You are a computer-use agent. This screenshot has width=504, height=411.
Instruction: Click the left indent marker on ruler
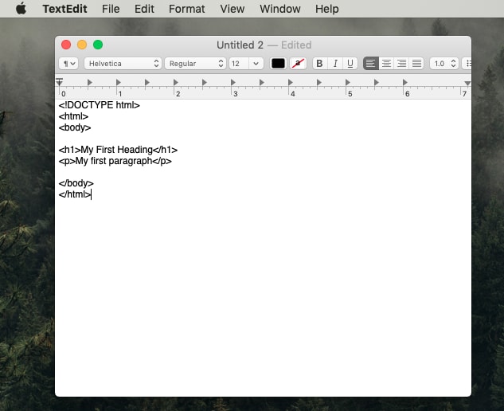pos(59,82)
